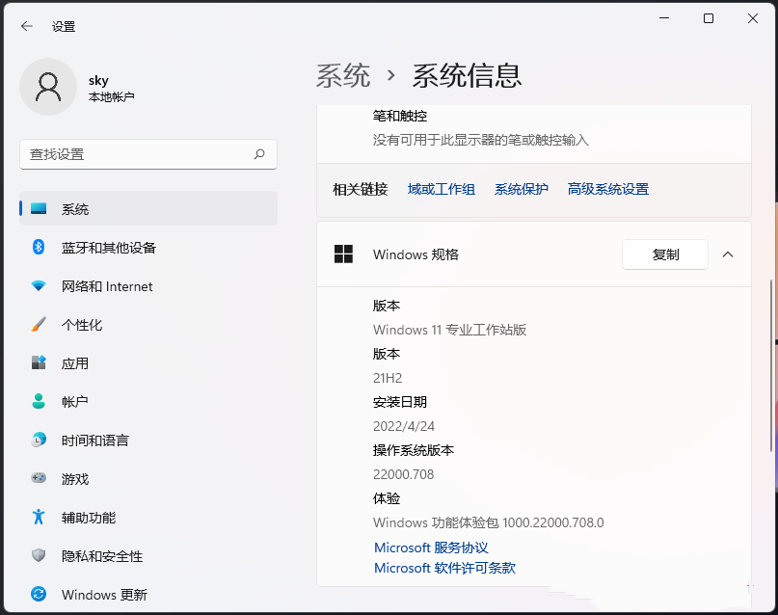Open the 游戏 settings icon

click(x=38, y=479)
